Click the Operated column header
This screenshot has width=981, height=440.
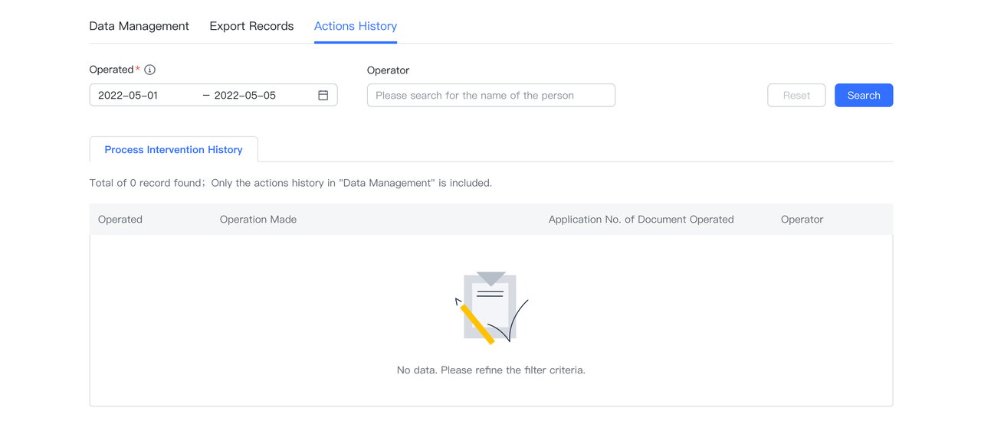pyautogui.click(x=120, y=220)
